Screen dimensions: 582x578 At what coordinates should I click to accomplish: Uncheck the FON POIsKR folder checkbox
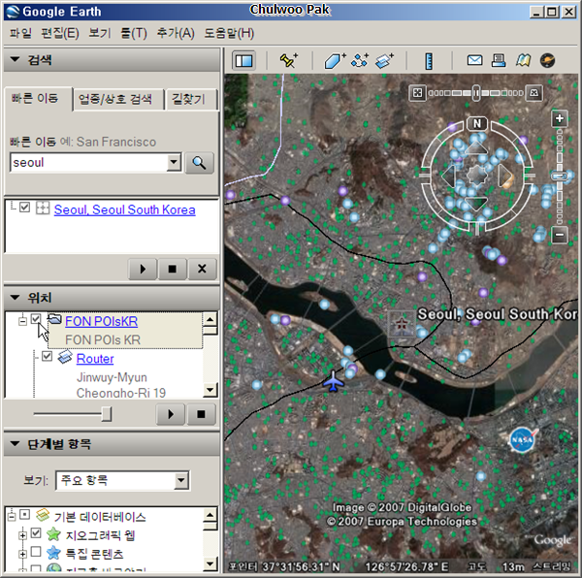(x=36, y=319)
